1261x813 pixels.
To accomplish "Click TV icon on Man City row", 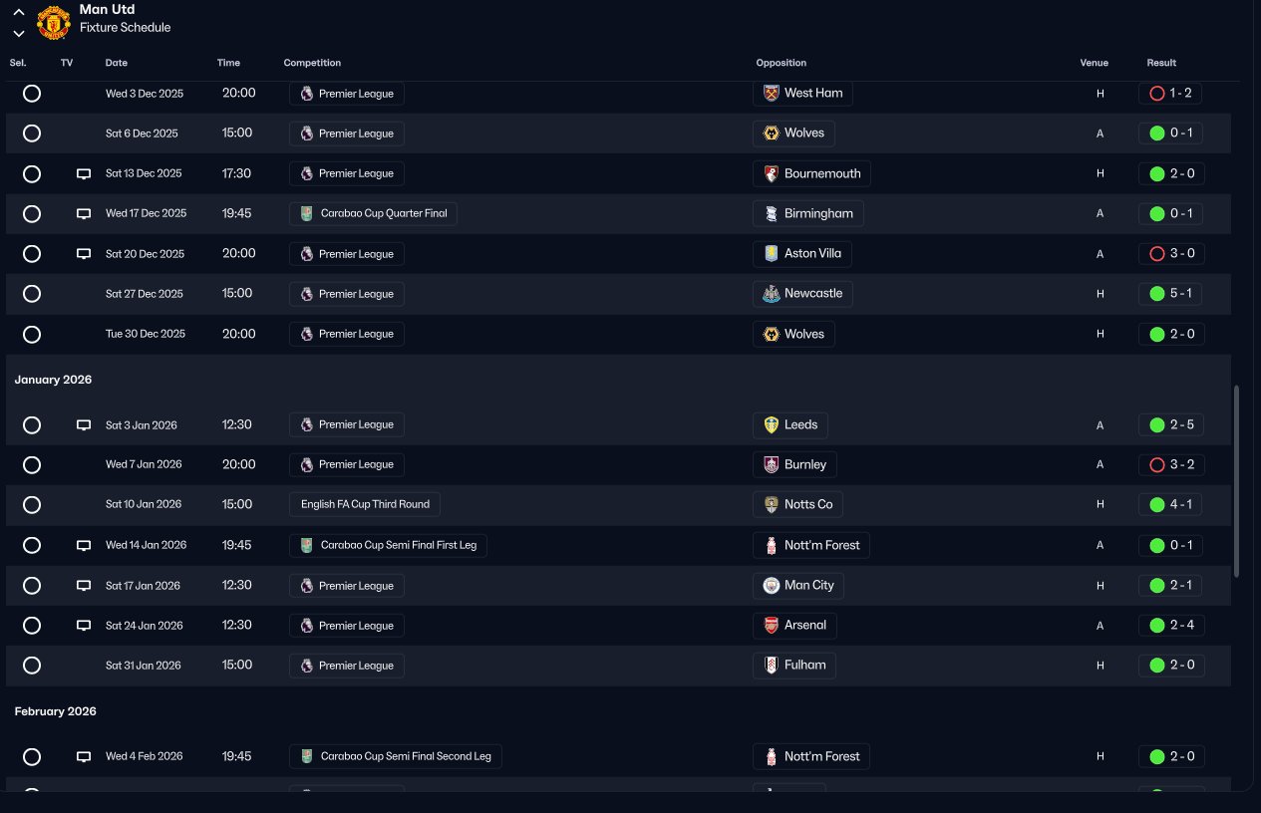I will click(84, 585).
